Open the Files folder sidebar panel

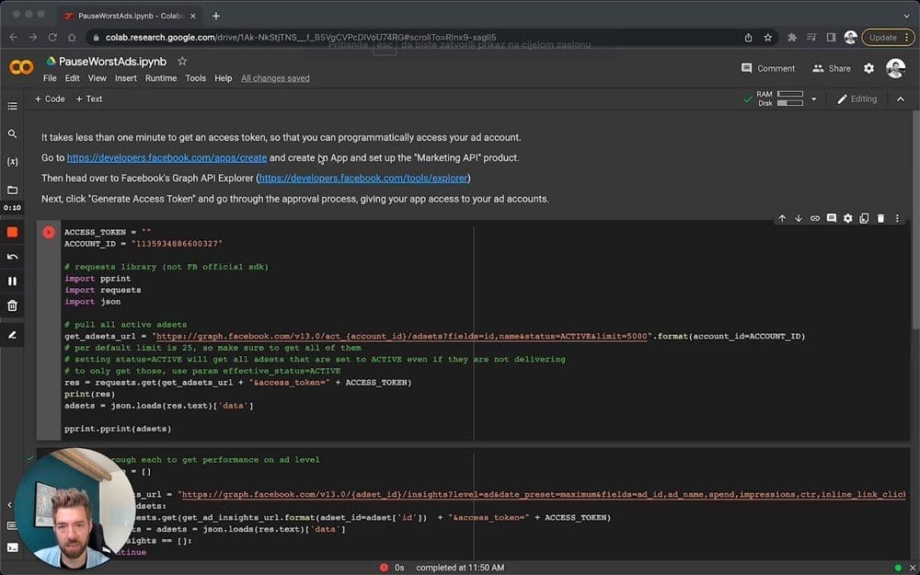[x=12, y=190]
